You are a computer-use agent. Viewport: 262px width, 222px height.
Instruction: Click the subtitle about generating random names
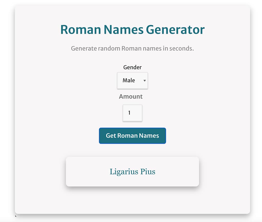pos(132,48)
